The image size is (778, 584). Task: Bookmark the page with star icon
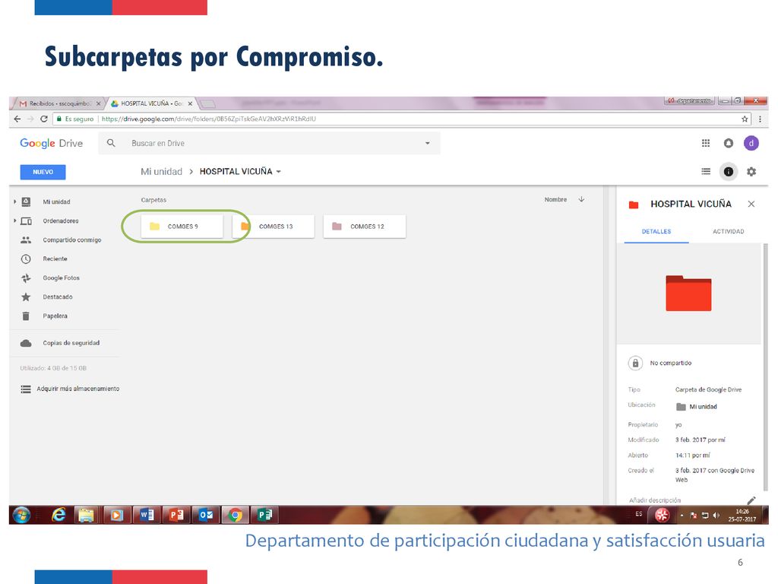click(x=745, y=119)
